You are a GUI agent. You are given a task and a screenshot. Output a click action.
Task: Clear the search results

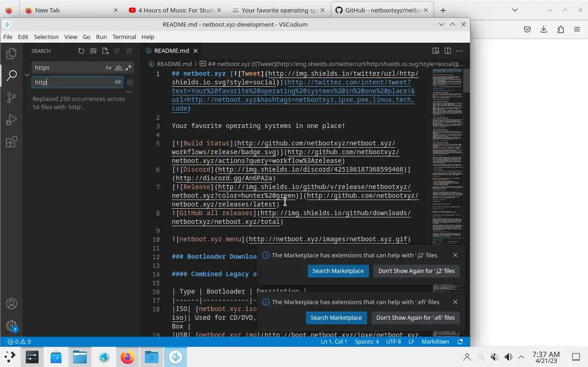(93, 51)
